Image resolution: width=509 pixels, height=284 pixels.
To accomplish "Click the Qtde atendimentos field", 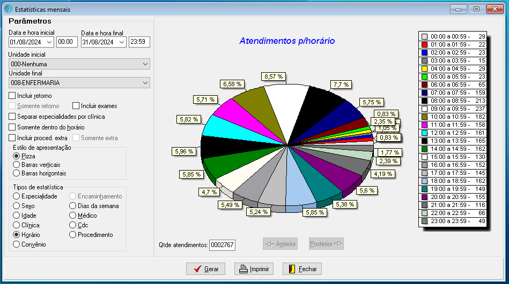I will 222,244.
